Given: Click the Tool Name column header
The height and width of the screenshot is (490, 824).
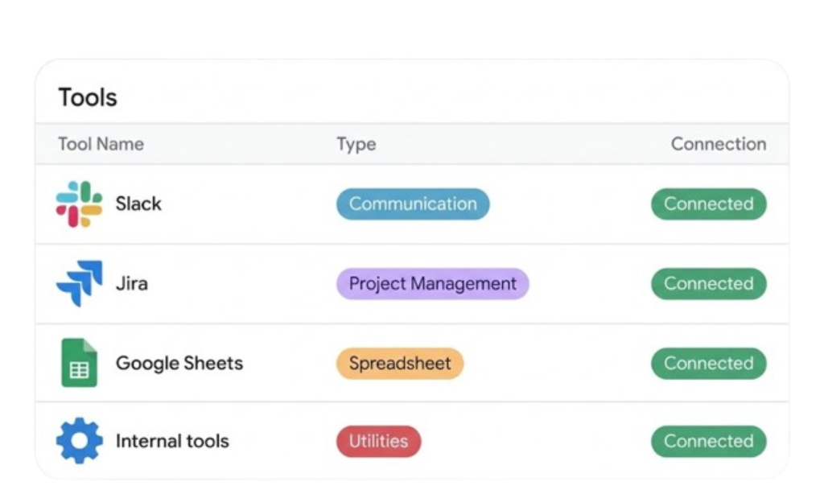Looking at the screenshot, I should click(101, 144).
